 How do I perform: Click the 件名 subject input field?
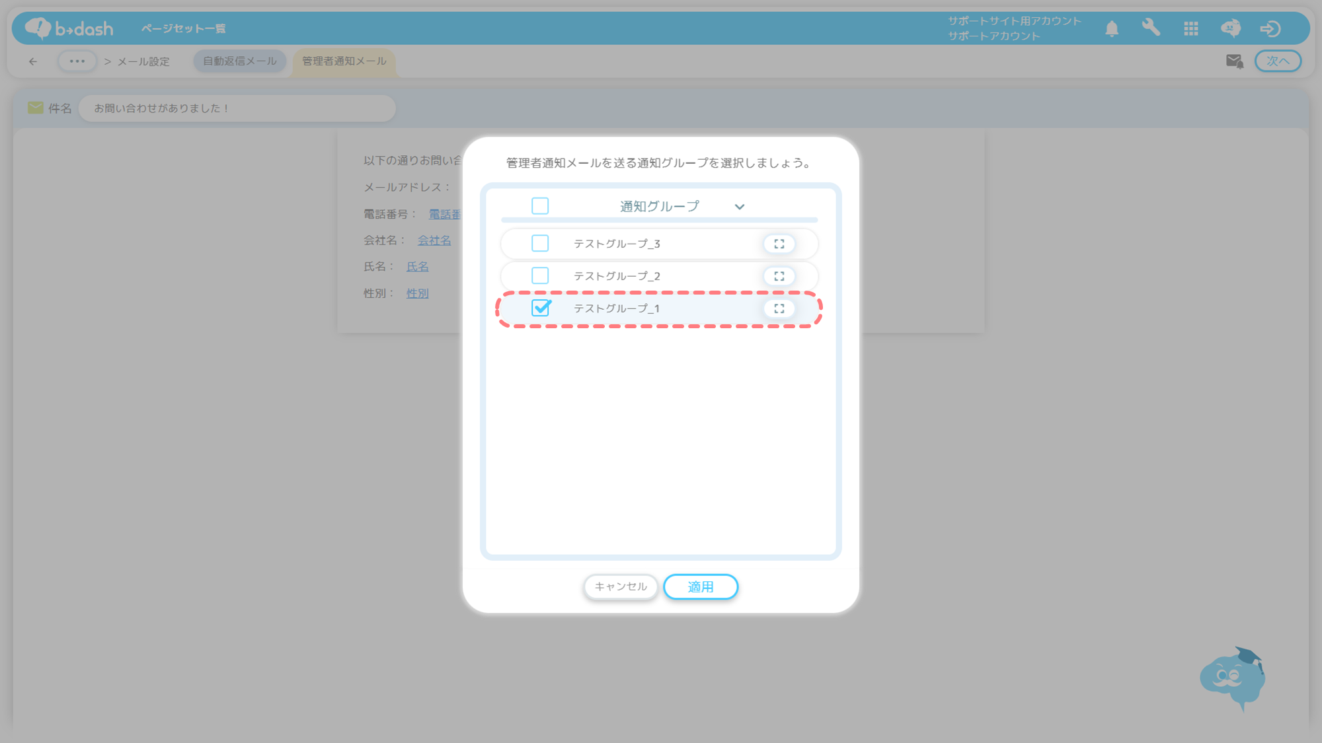click(x=237, y=108)
